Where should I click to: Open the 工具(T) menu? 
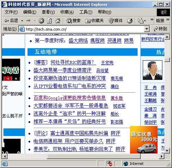pyautogui.click(x=86, y=12)
